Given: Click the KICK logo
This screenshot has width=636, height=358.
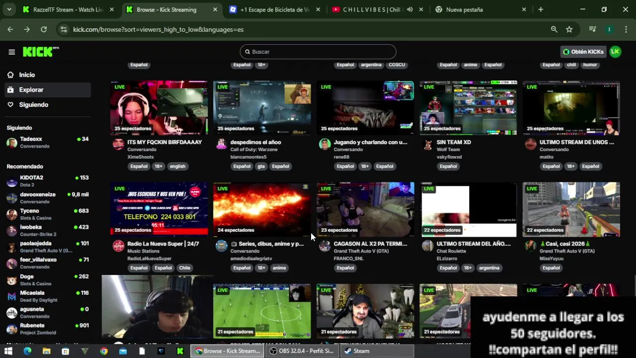Looking at the screenshot, I should 40,52.
